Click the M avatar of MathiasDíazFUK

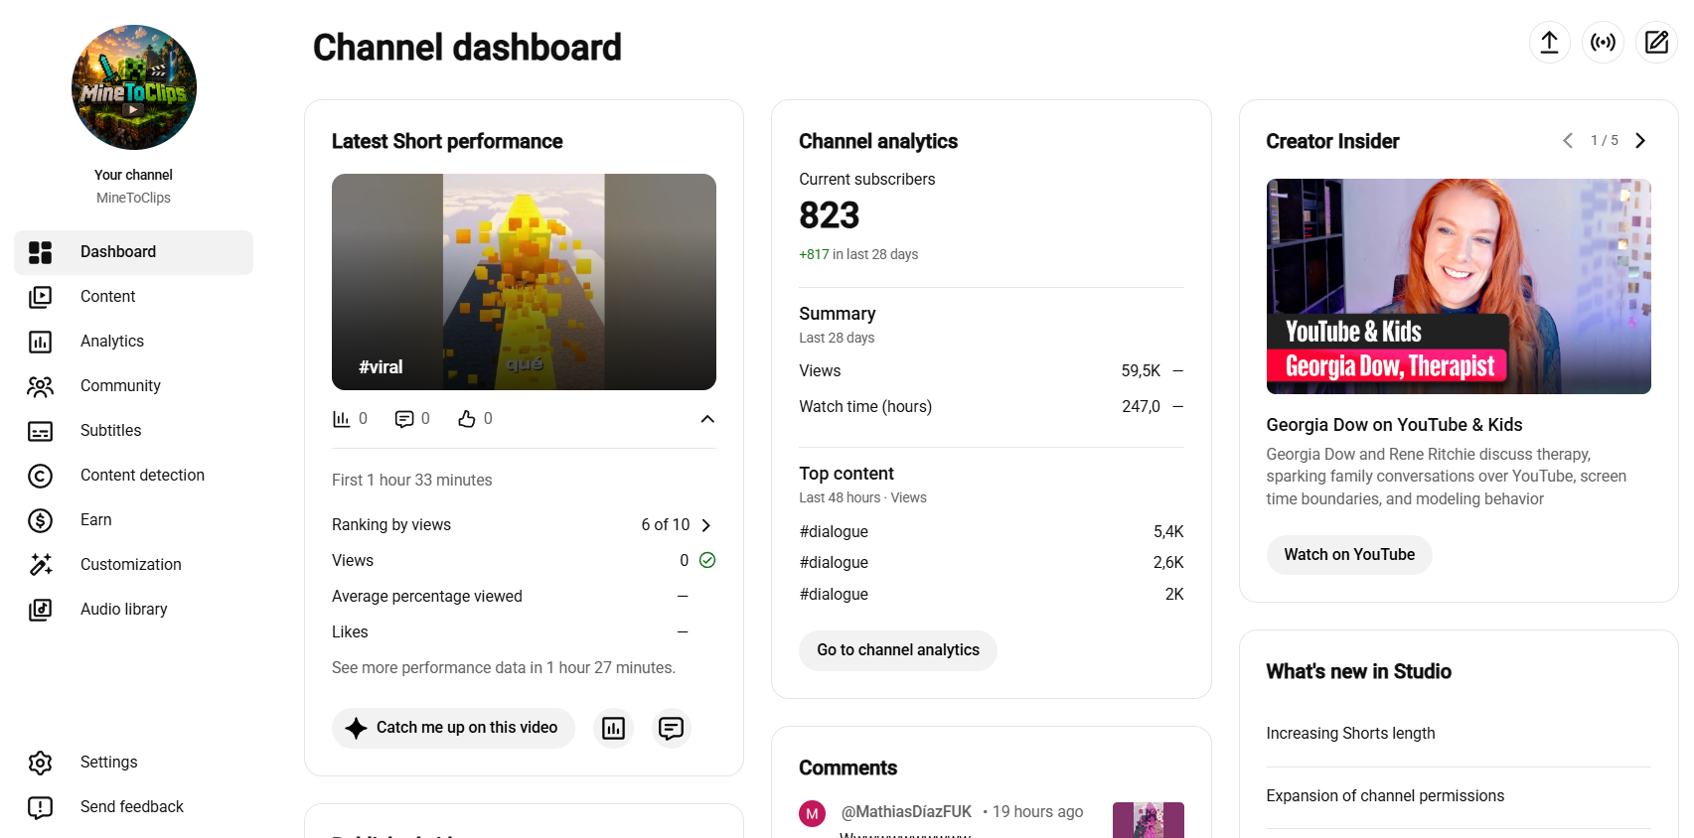(813, 813)
